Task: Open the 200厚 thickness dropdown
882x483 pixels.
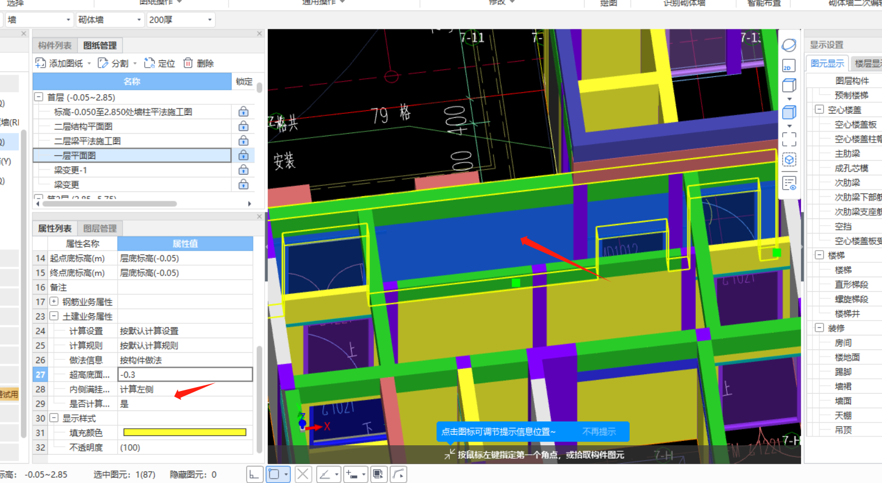Action: coord(210,20)
